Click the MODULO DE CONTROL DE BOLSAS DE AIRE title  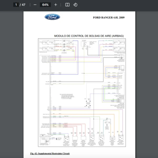pyautogui.click(x=89, y=36)
